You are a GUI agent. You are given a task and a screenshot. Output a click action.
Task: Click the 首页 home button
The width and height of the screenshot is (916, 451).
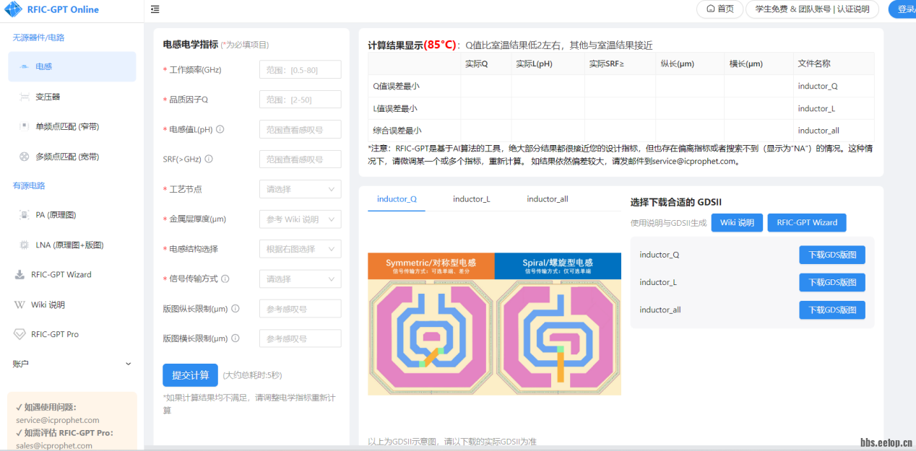[720, 9]
